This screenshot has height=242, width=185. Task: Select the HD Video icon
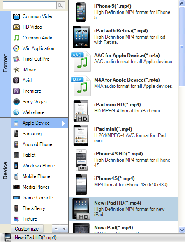[x=16, y=27]
